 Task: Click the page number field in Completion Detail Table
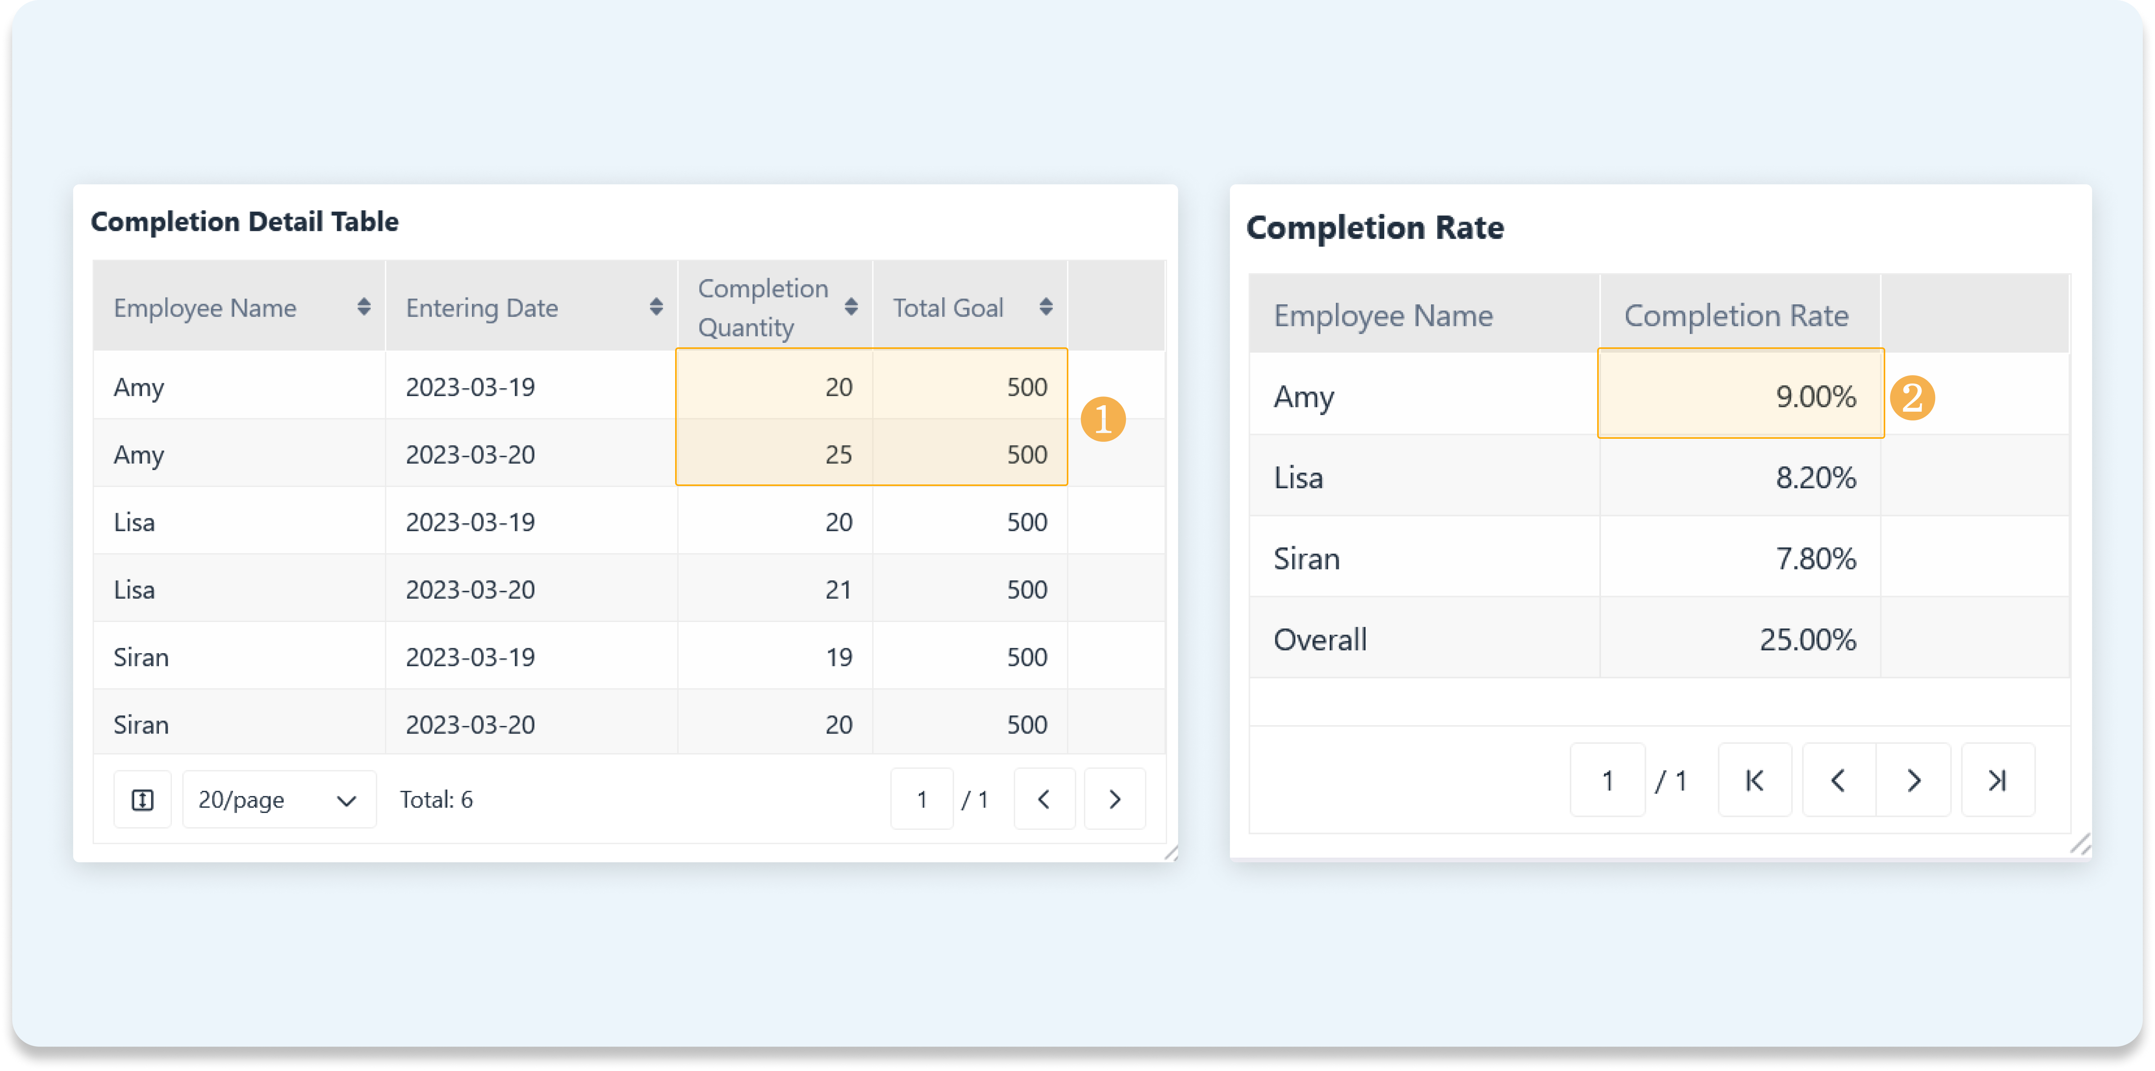(922, 800)
